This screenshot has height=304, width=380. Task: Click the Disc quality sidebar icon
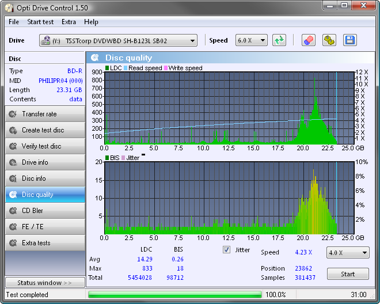pyautogui.click(x=13, y=195)
